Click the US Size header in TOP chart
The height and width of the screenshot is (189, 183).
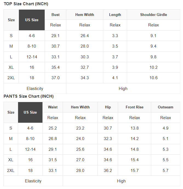tap(32, 20)
